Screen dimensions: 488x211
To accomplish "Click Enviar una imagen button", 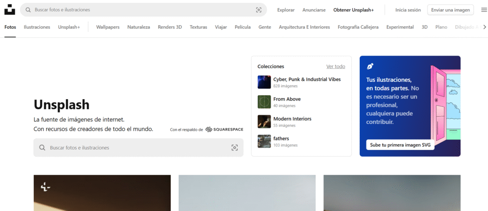I will tap(450, 10).
